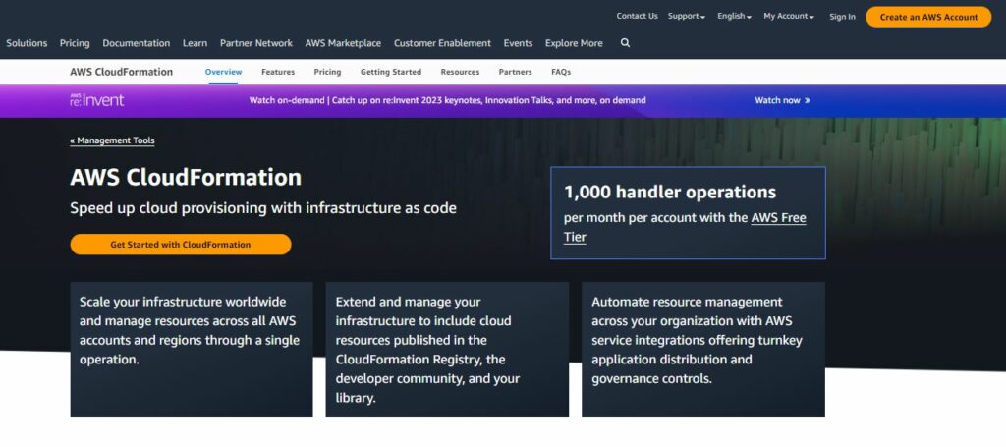The height and width of the screenshot is (447, 1006).
Task: Expand the My Account dropdown
Action: click(789, 16)
